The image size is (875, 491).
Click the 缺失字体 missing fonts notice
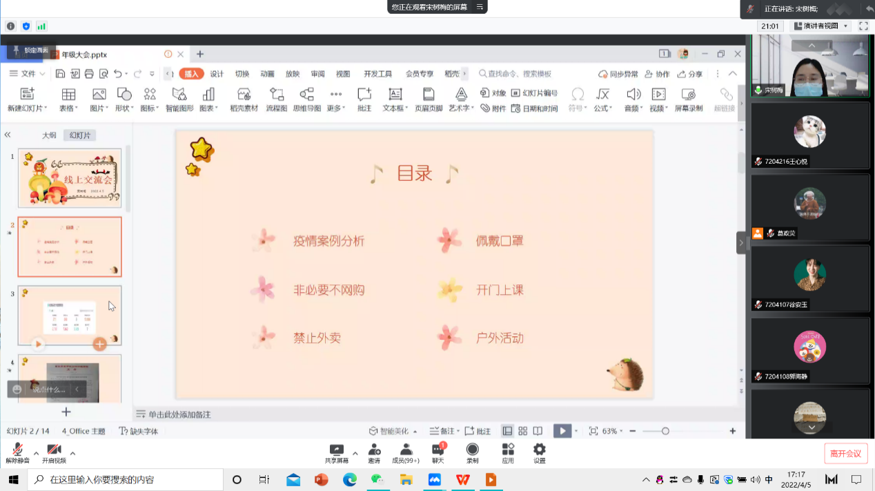pyautogui.click(x=139, y=431)
